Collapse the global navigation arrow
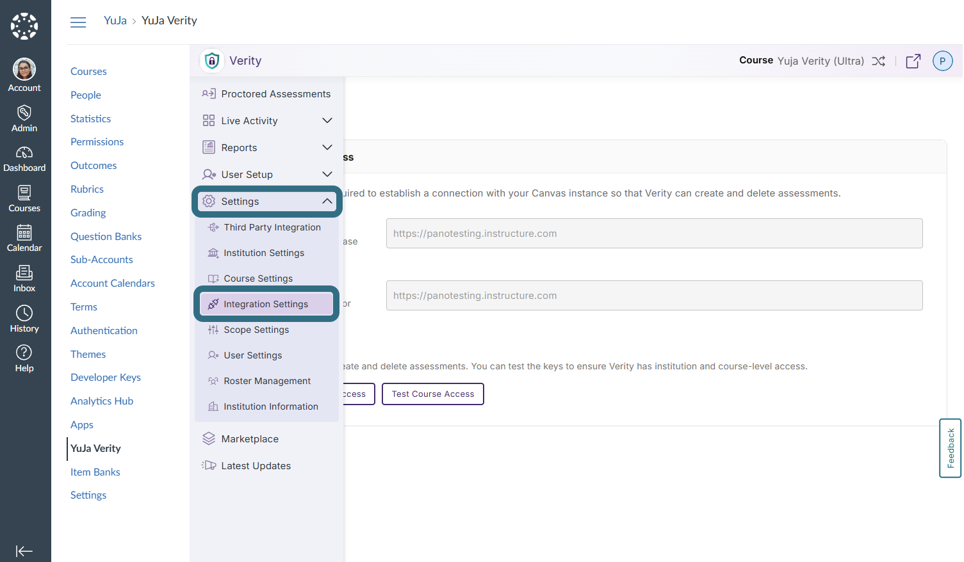This screenshot has height=562, width=964. tap(24, 551)
